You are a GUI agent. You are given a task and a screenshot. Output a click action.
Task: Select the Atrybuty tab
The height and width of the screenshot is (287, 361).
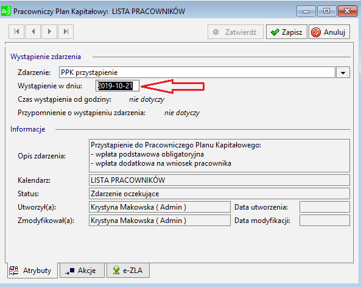[x=32, y=271]
